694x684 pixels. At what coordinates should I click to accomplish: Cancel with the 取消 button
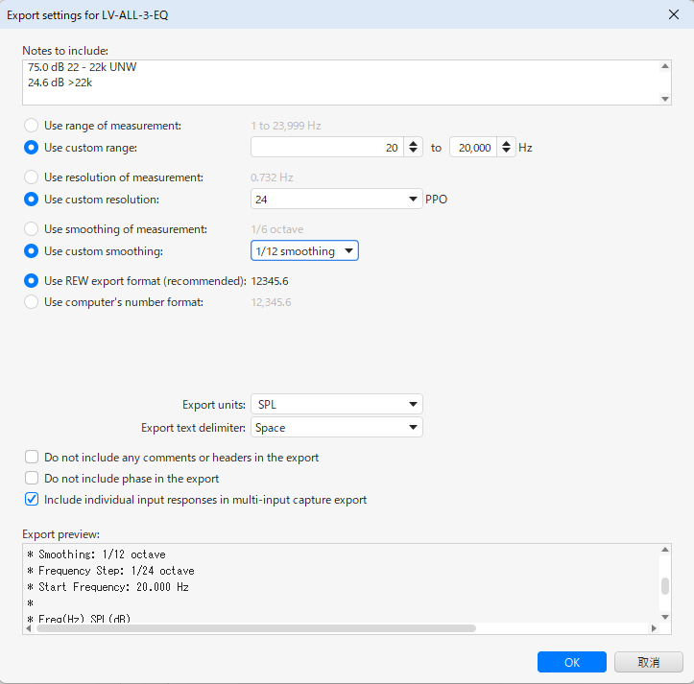[649, 662]
